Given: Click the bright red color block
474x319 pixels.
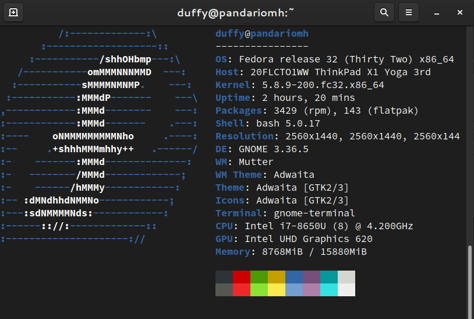Looking at the screenshot, I should point(242,290).
